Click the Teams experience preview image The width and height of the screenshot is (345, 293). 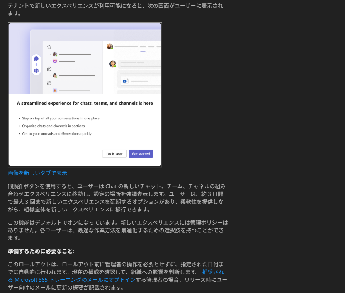[x=85, y=95]
